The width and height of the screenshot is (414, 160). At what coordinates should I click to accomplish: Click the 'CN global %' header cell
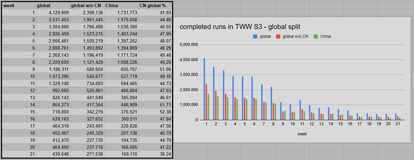point(155,6)
